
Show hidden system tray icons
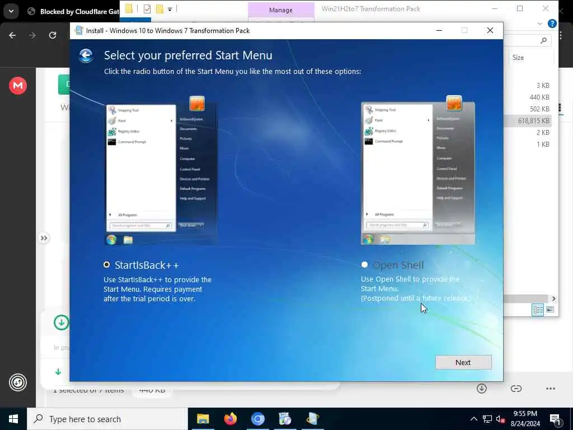click(473, 419)
